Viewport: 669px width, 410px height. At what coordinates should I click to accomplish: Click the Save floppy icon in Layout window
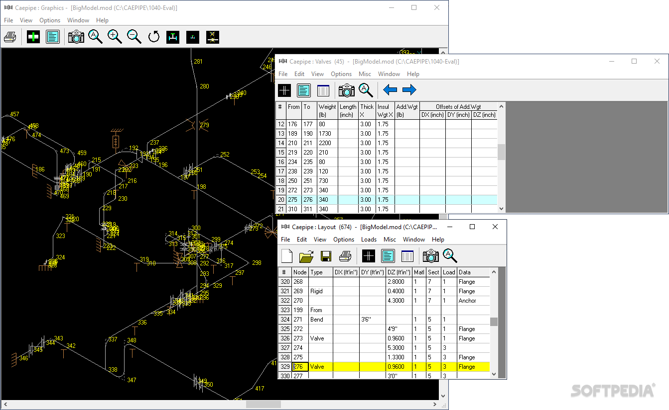pos(326,256)
